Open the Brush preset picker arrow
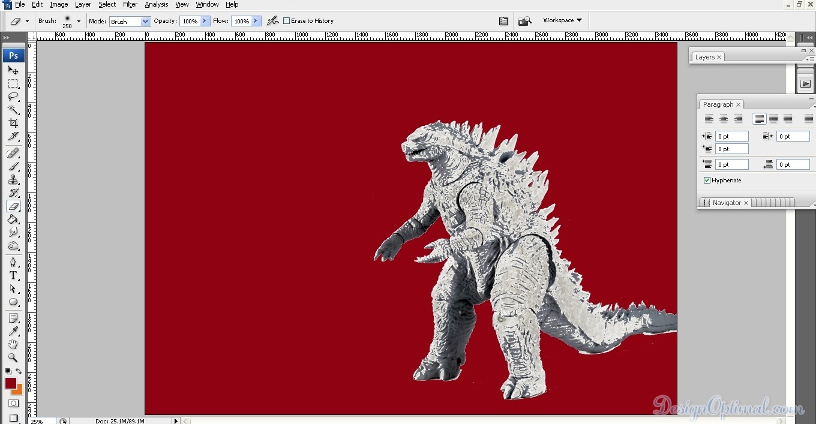 [79, 22]
